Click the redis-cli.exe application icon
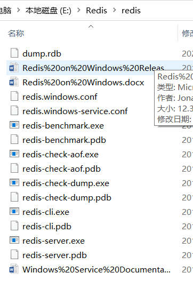This screenshot has width=193, height=281. (14, 212)
